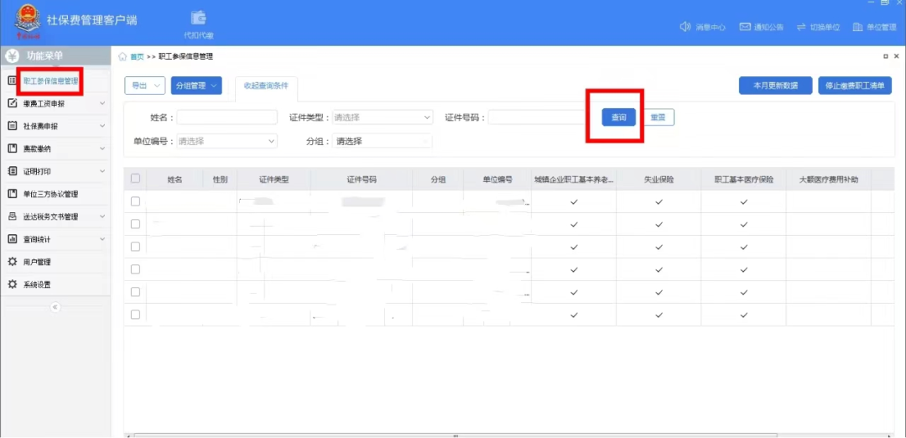Open 通知公告 envelope icon
Image resolution: width=906 pixels, height=438 pixels.
[745, 27]
